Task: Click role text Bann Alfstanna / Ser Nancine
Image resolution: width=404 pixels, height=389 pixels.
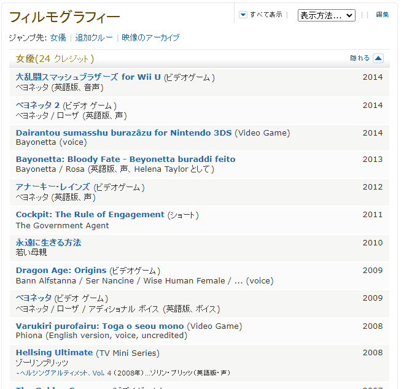Action: point(75,280)
